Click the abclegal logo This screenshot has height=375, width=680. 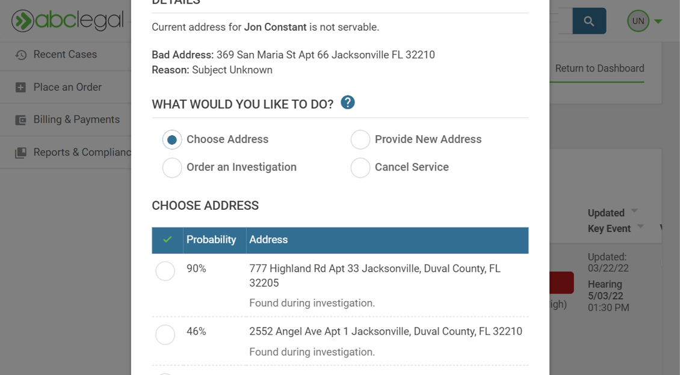66,20
